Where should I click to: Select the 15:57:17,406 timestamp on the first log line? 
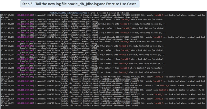point(7,15)
